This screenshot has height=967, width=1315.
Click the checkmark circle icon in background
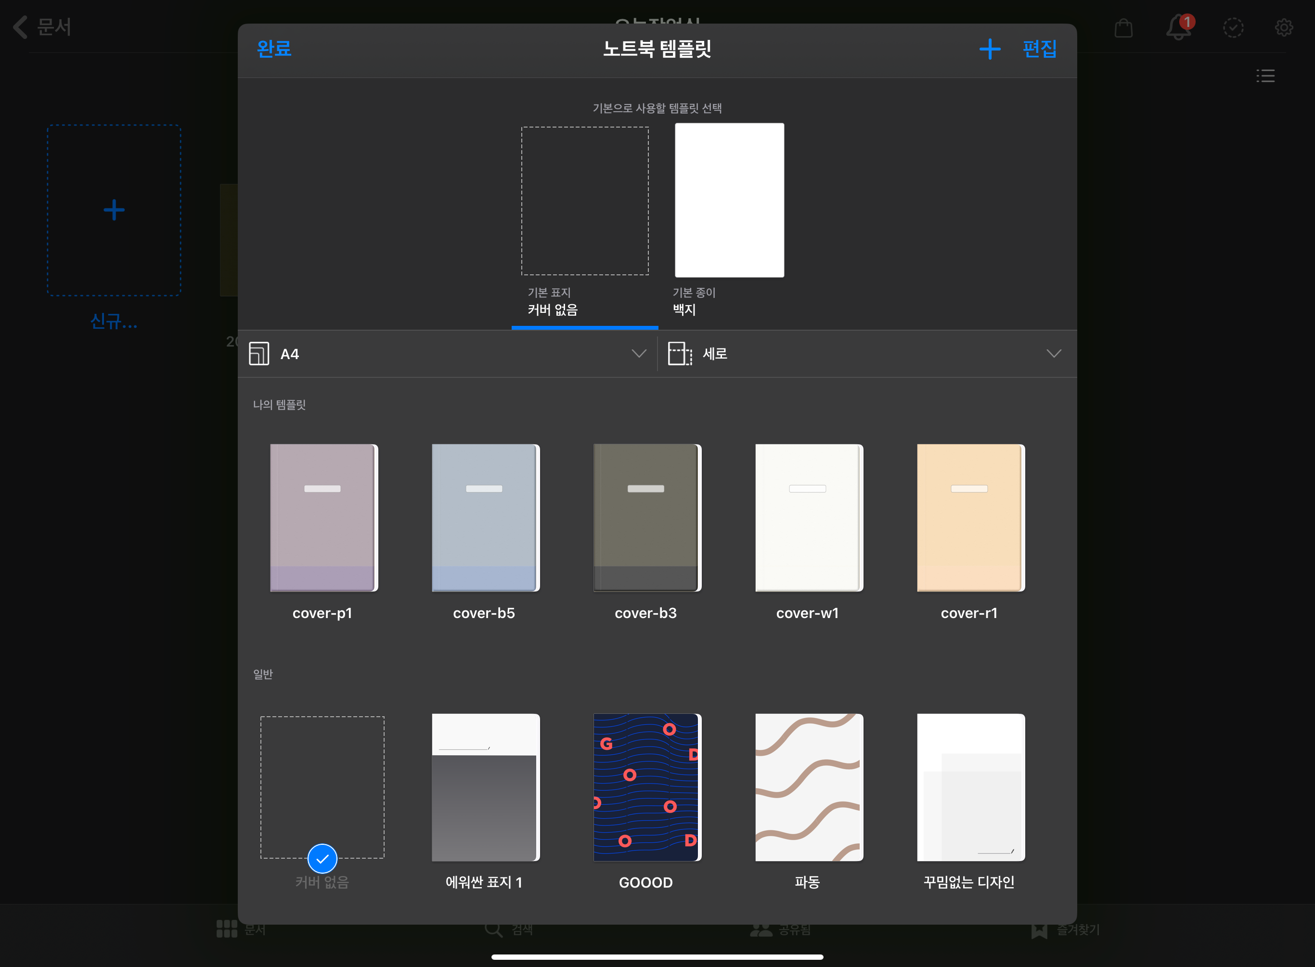(x=1233, y=27)
